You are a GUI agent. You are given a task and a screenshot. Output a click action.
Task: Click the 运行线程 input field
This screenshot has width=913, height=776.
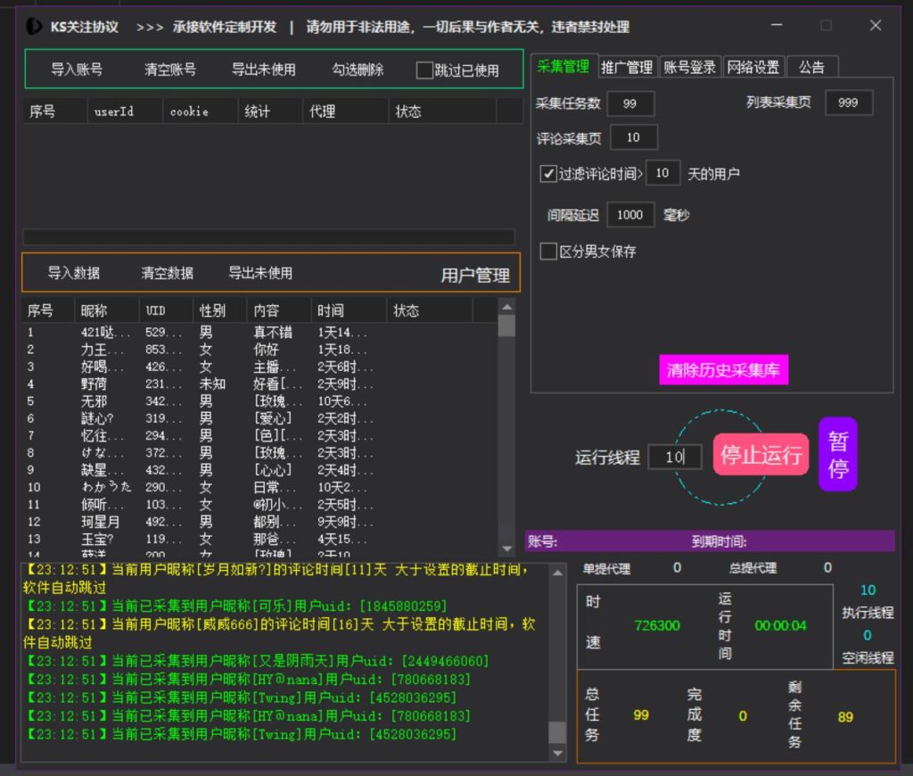point(675,457)
